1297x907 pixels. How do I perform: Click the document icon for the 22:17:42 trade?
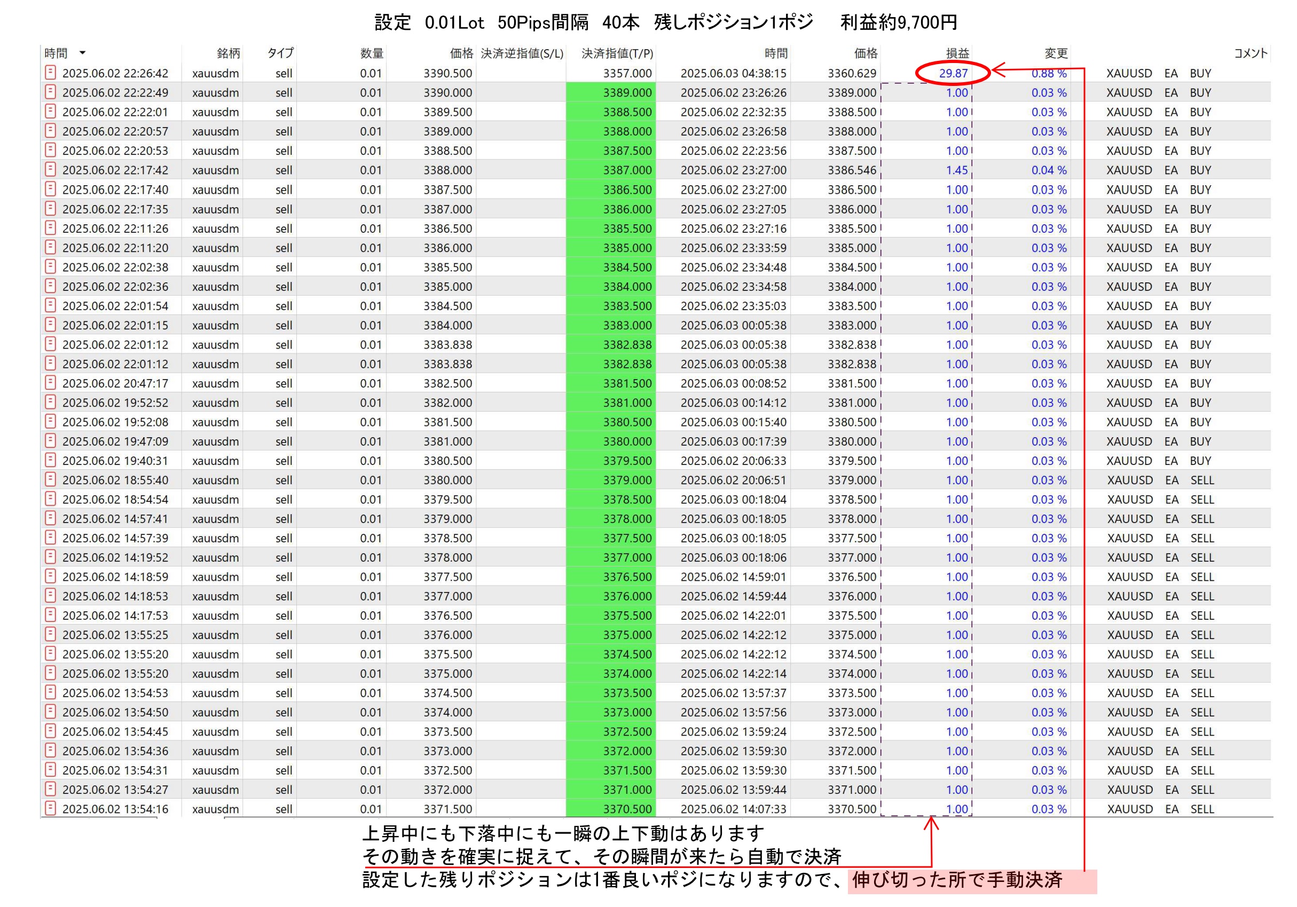pos(50,169)
